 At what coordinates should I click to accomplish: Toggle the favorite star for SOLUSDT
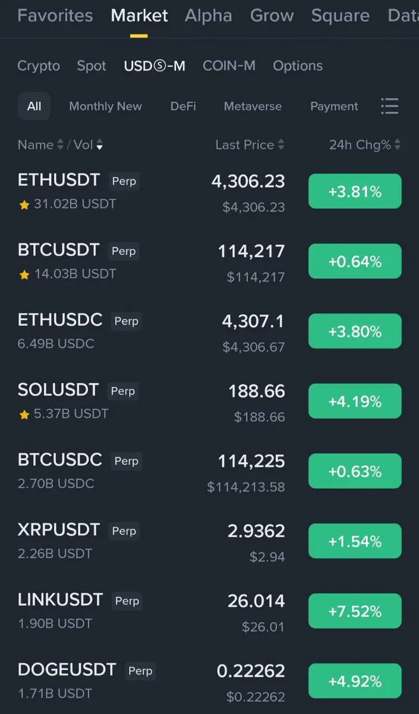[24, 415]
